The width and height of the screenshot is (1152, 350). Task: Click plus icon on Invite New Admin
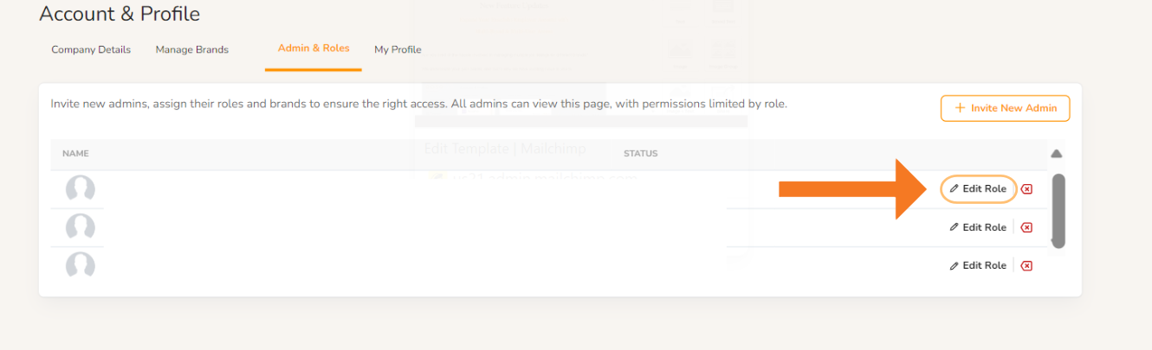(960, 108)
